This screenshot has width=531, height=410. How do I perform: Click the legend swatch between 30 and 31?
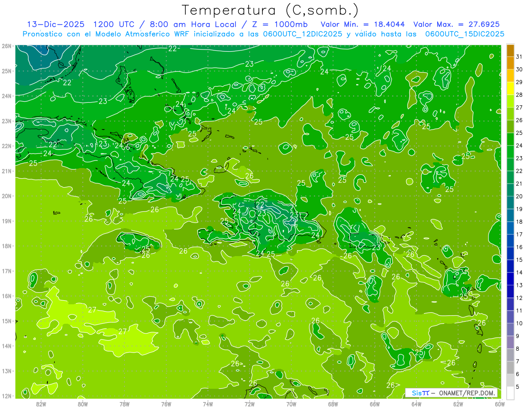510,63
